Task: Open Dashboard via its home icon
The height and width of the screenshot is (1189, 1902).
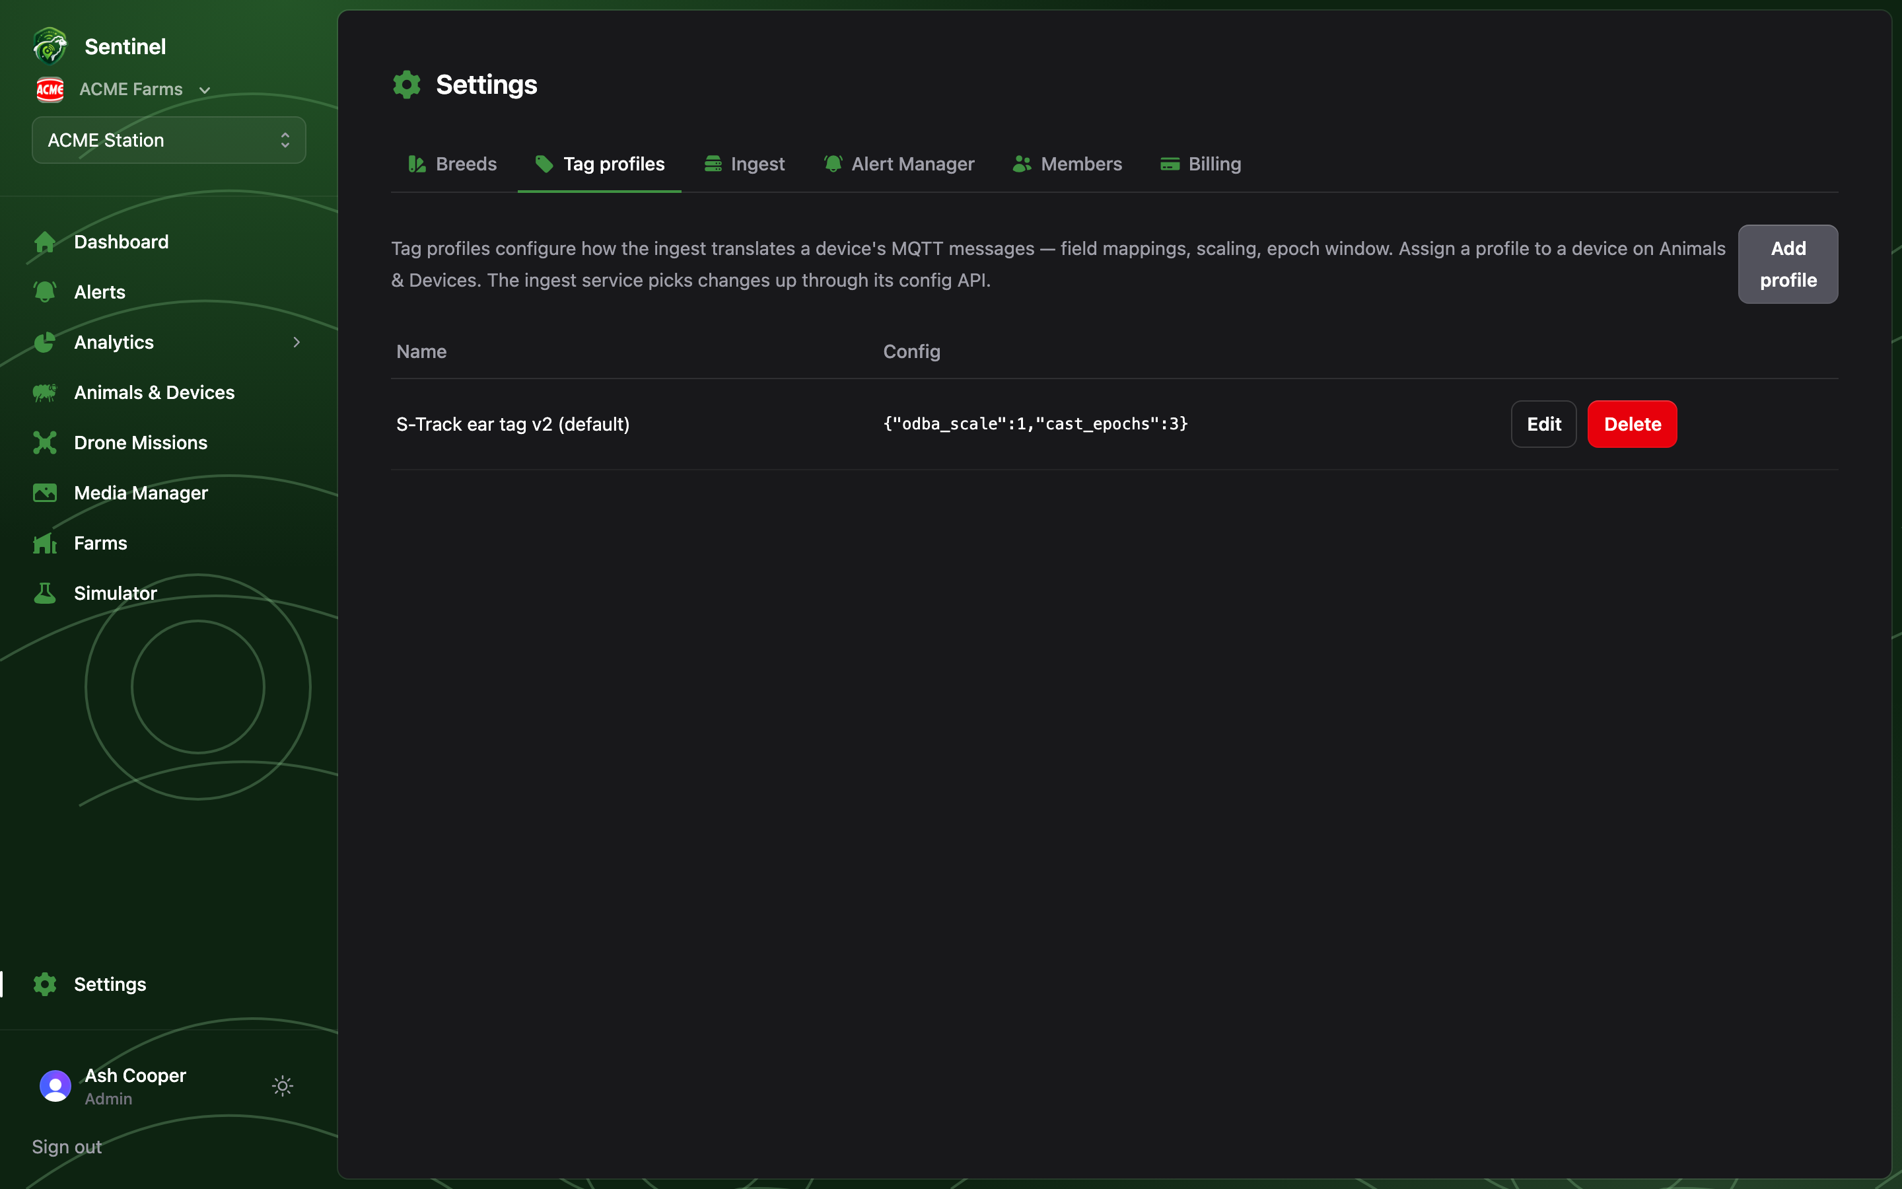Action: (x=45, y=242)
